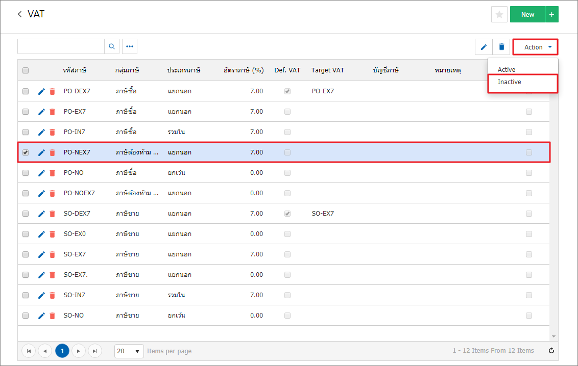This screenshot has height=366, width=578.
Task: Choose Inactive from the Action menu
Action: (509, 82)
